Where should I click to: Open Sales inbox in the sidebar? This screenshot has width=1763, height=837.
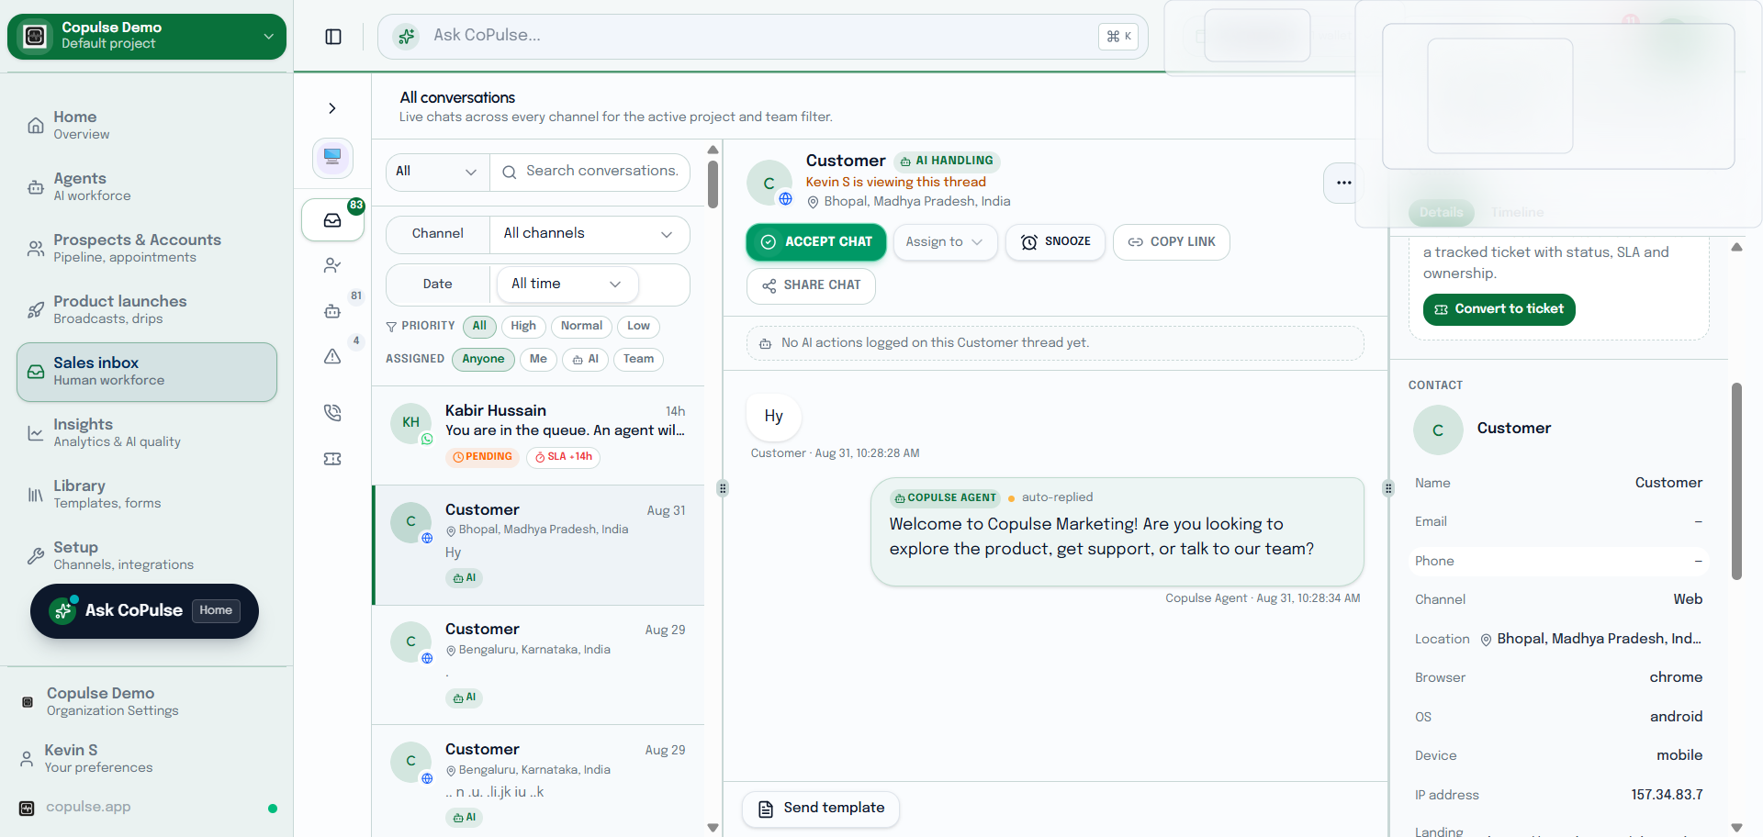point(147,372)
